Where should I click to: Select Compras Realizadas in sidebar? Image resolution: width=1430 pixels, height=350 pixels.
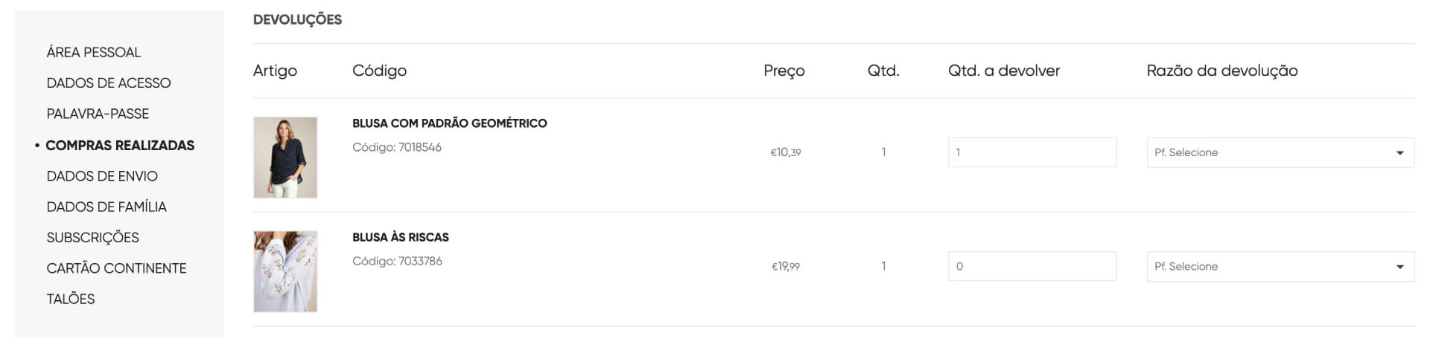[120, 146]
